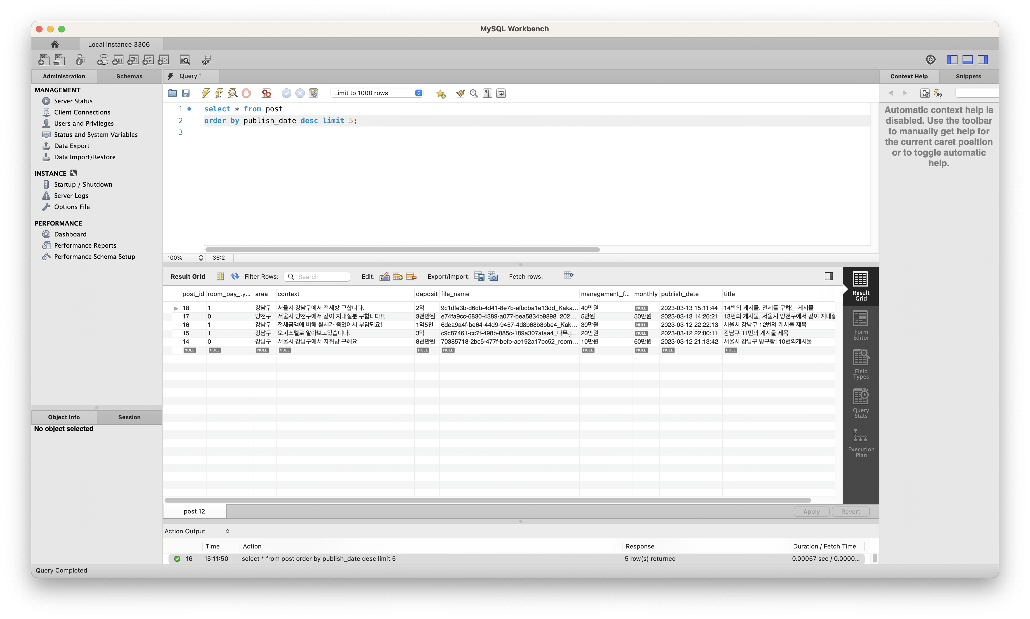Image resolution: width=1030 pixels, height=619 pixels.
Task: Open the Object Info tab
Action: [64, 417]
